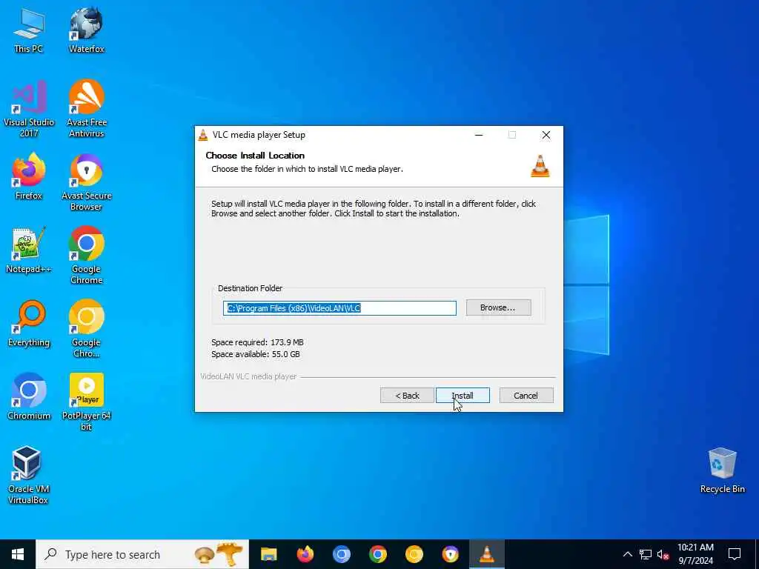Select the Oracle VM VirtualBox shortcut
The height and width of the screenshot is (569, 759).
coord(27,475)
